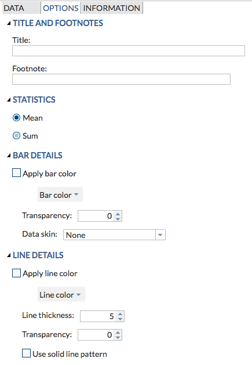The width and height of the screenshot is (252, 365).
Task: Collapse the Bar Details section
Action: (9, 156)
